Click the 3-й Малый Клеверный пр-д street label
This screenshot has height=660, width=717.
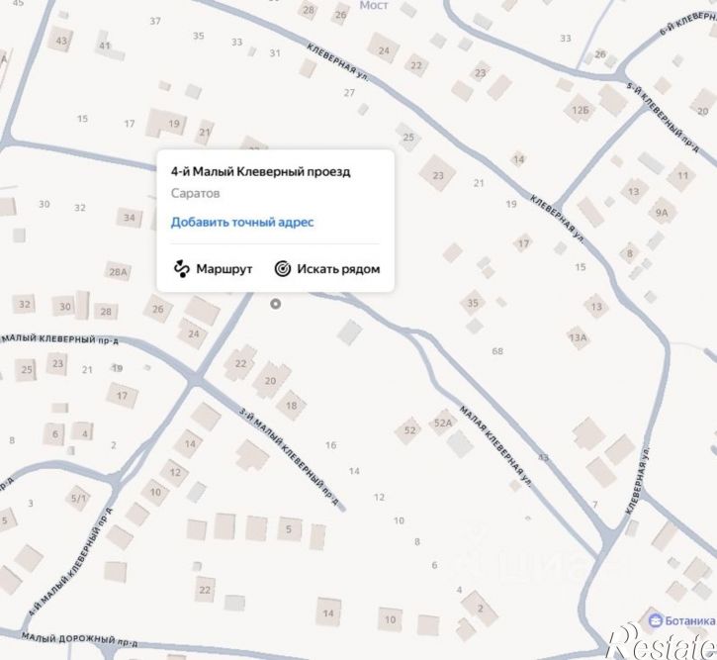point(290,456)
